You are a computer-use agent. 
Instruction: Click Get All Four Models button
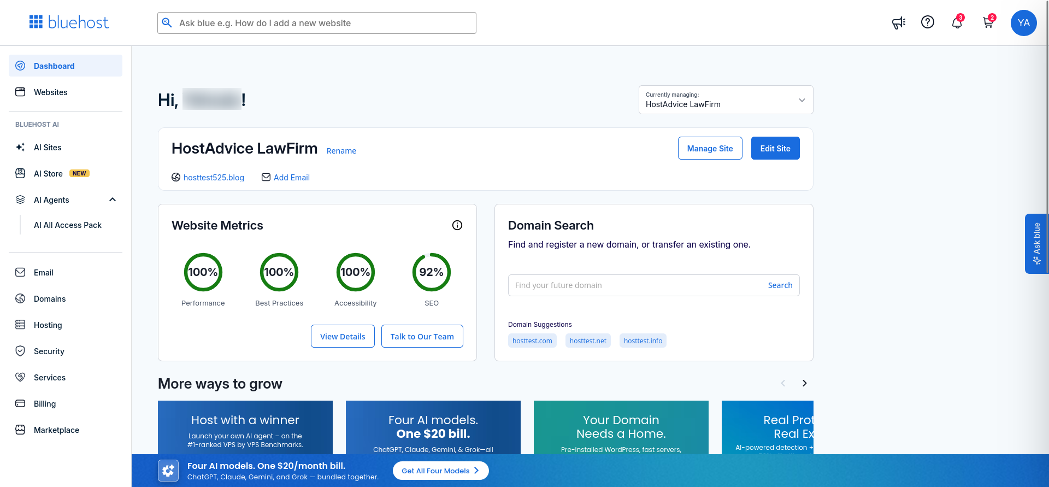point(440,471)
